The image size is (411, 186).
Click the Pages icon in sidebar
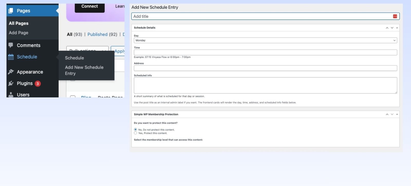point(11,11)
